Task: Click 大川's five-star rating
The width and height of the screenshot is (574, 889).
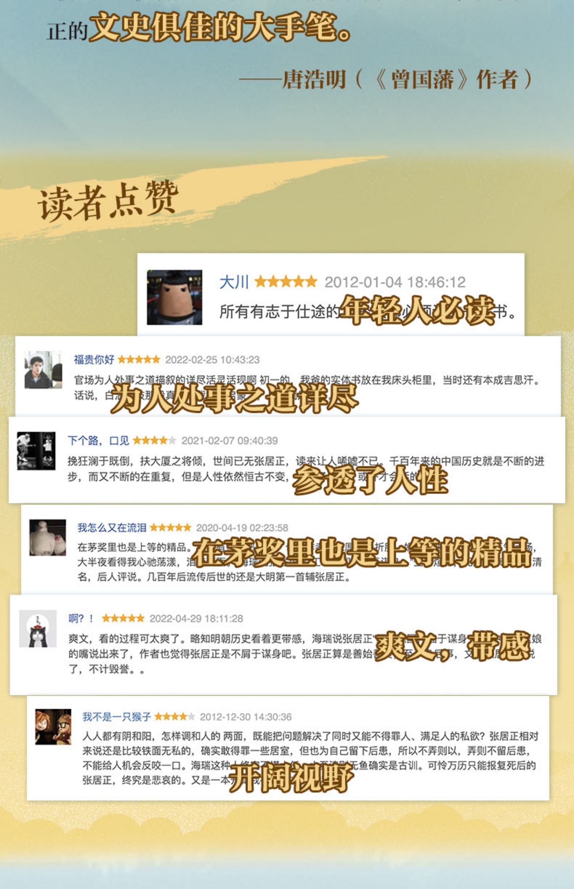Action: coord(286,282)
